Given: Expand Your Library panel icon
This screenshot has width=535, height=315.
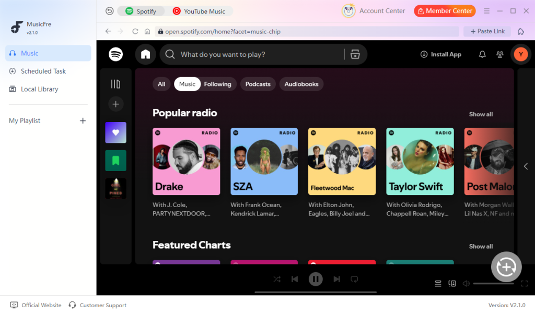Looking at the screenshot, I should tap(115, 84).
